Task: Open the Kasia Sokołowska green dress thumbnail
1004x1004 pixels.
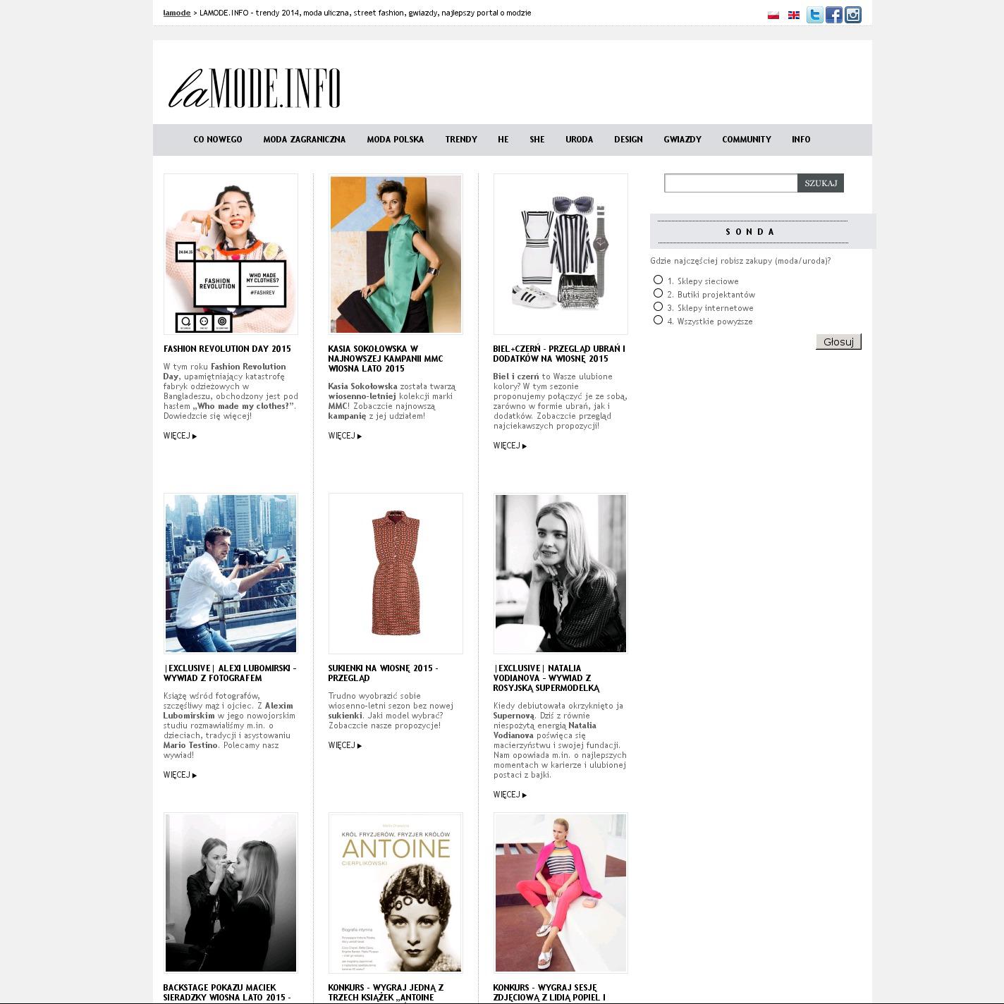Action: 396,254
